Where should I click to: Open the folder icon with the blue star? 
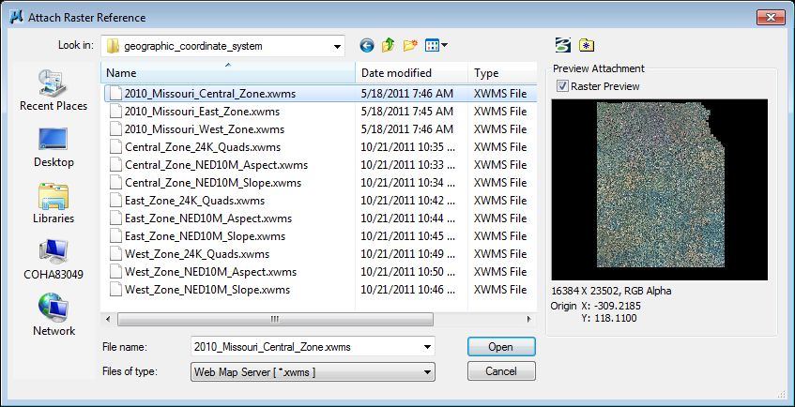[587, 45]
